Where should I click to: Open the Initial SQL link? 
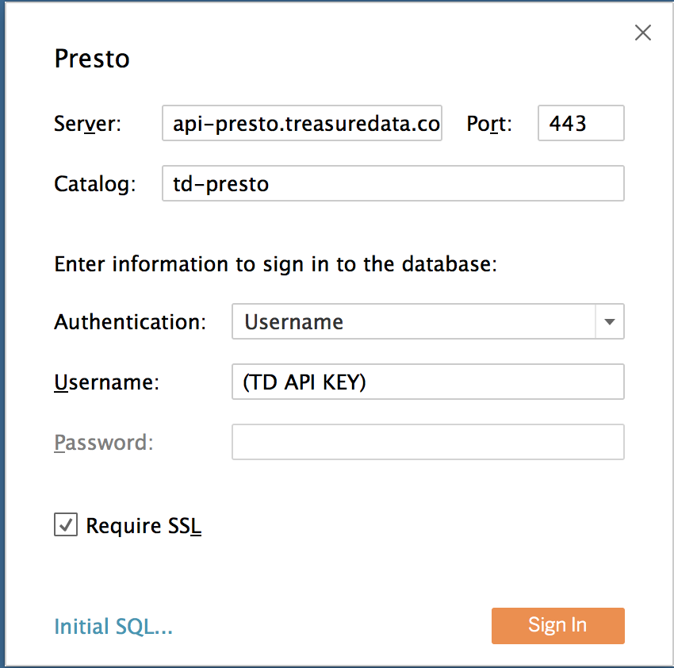coord(113,626)
